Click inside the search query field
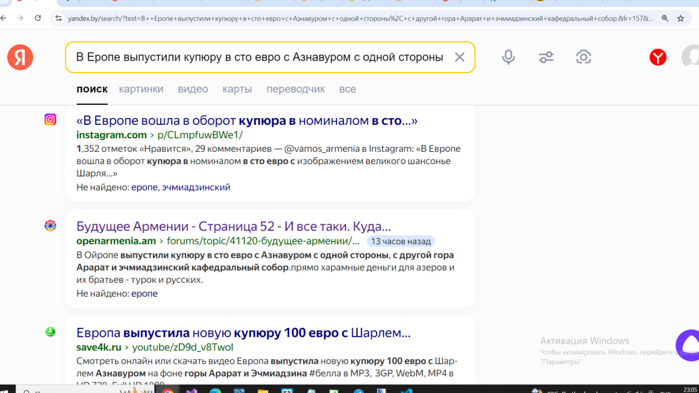 pyautogui.click(x=256, y=57)
